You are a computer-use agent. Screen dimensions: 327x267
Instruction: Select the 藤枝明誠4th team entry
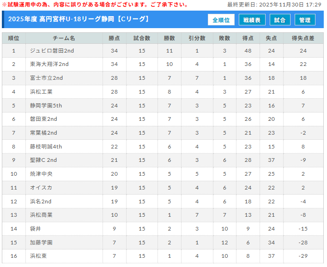coord(46,147)
